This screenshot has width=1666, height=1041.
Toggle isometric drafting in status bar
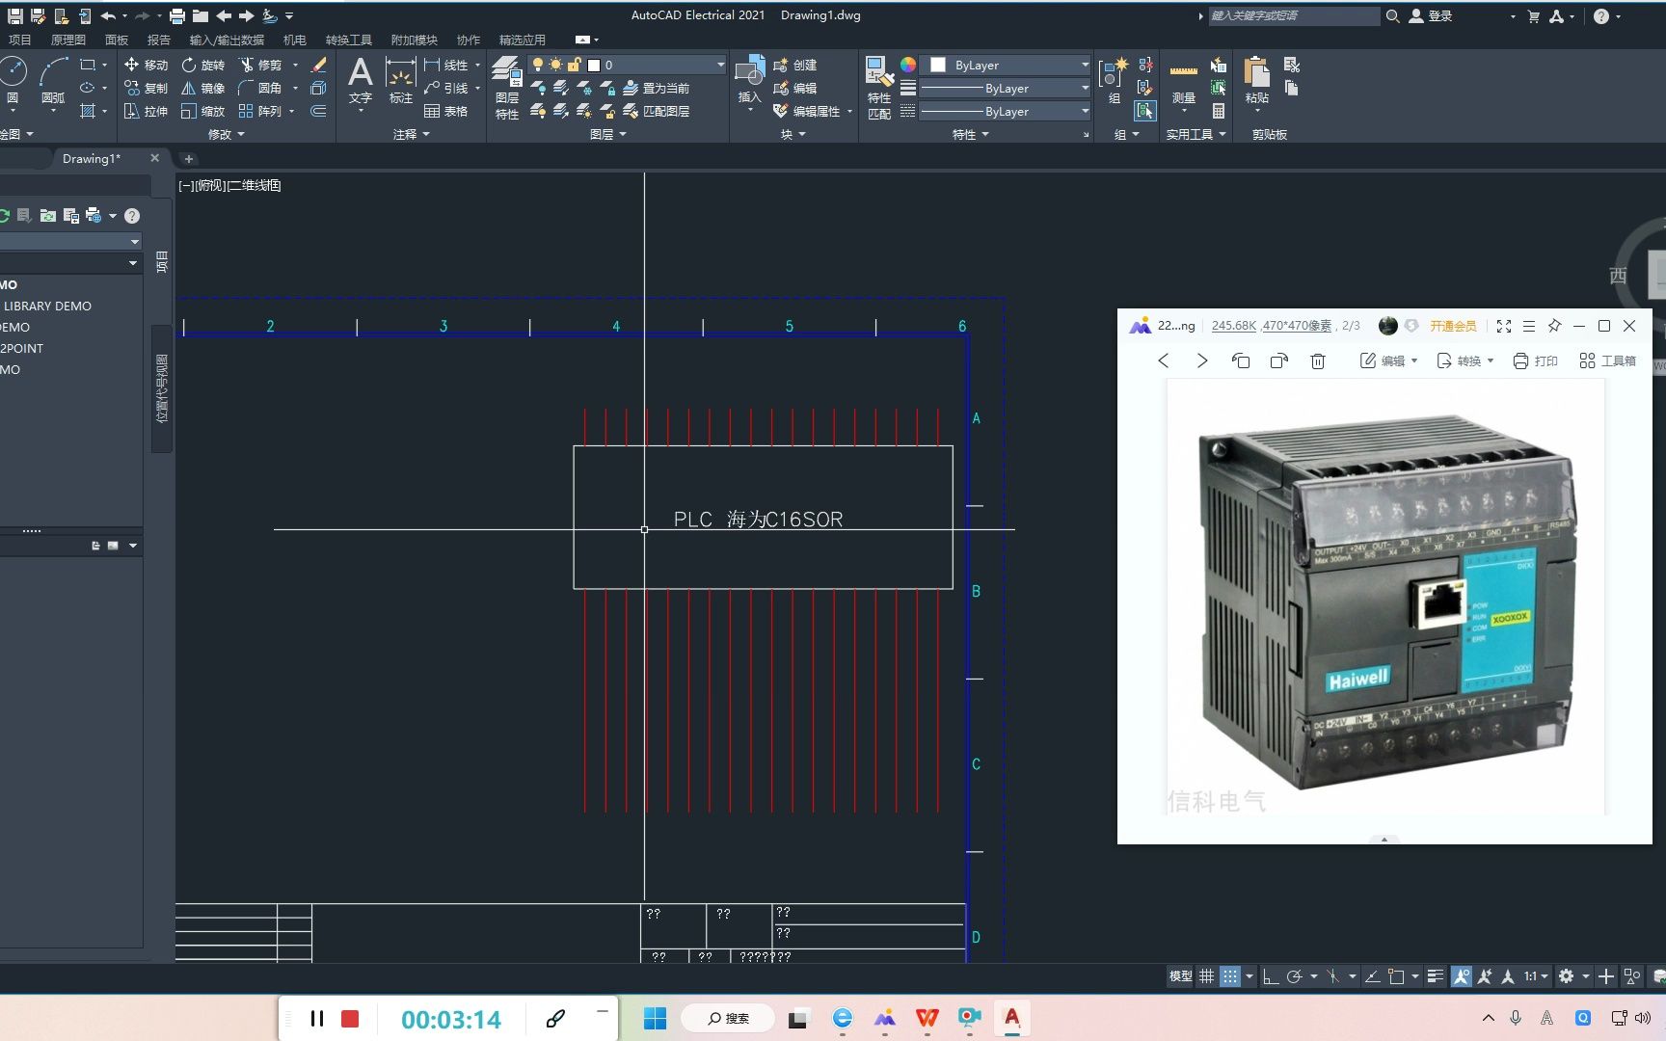pyautogui.click(x=1333, y=976)
